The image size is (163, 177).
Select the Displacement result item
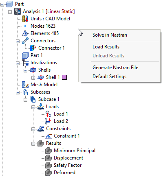click(68, 158)
